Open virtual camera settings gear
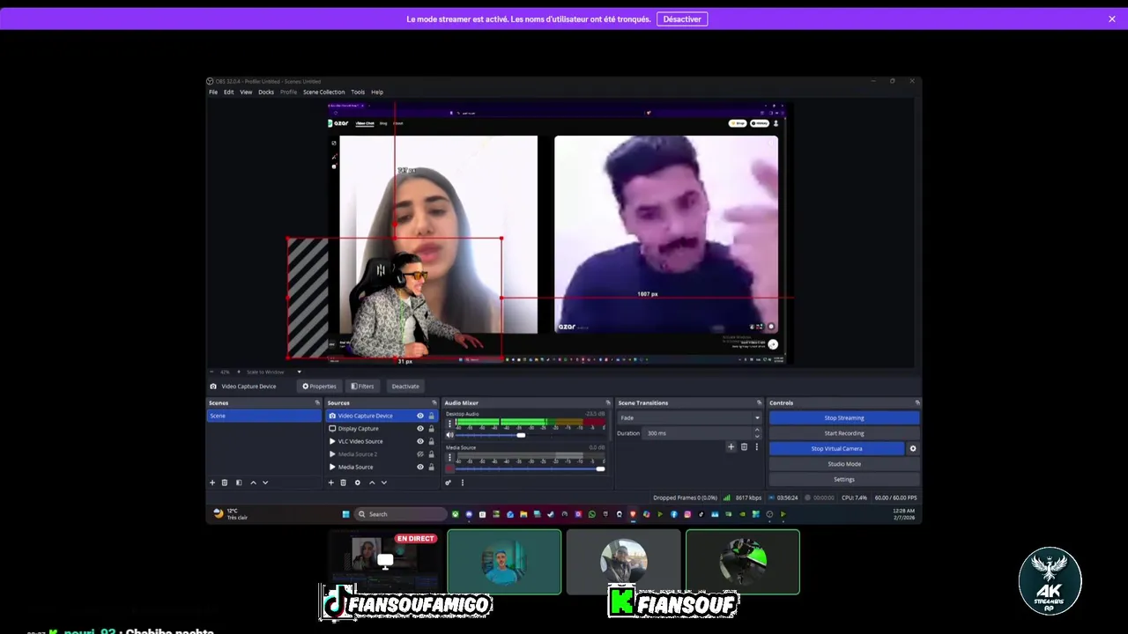Screen dimensions: 1128x634 (913, 448)
